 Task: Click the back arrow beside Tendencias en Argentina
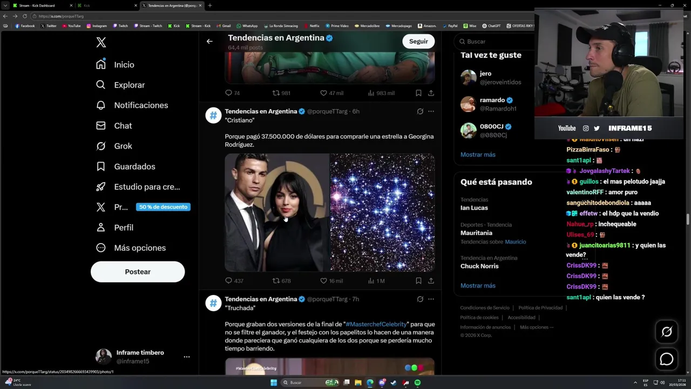(x=209, y=41)
